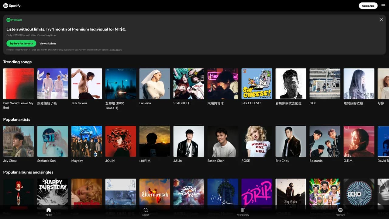The height and width of the screenshot is (219, 389).
Task: Choose the SPAGHETTI song cover
Action: click(x=189, y=84)
